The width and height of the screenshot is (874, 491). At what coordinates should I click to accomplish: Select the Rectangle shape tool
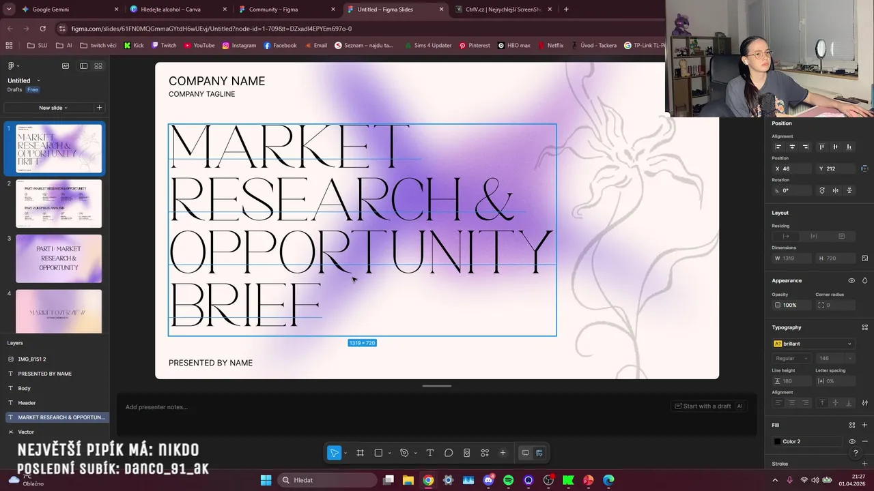click(x=378, y=453)
